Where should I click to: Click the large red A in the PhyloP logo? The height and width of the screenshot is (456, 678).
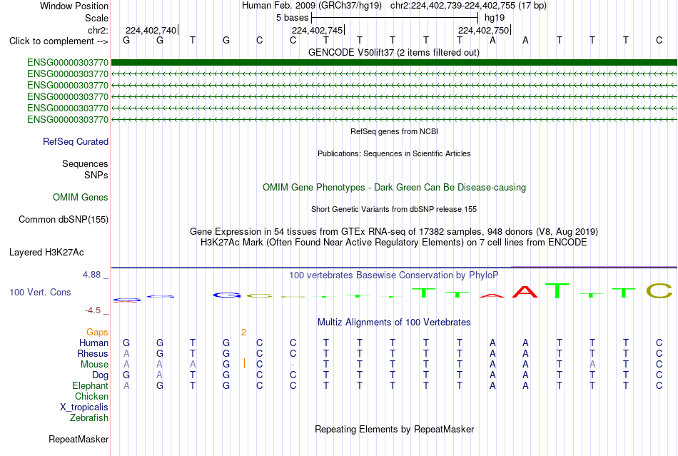coord(525,292)
